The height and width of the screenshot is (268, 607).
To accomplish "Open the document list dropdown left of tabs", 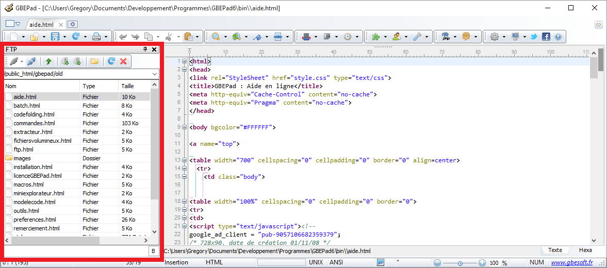I will tap(13, 24).
